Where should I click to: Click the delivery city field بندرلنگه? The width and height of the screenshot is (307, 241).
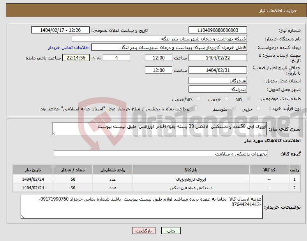coord(217,89)
